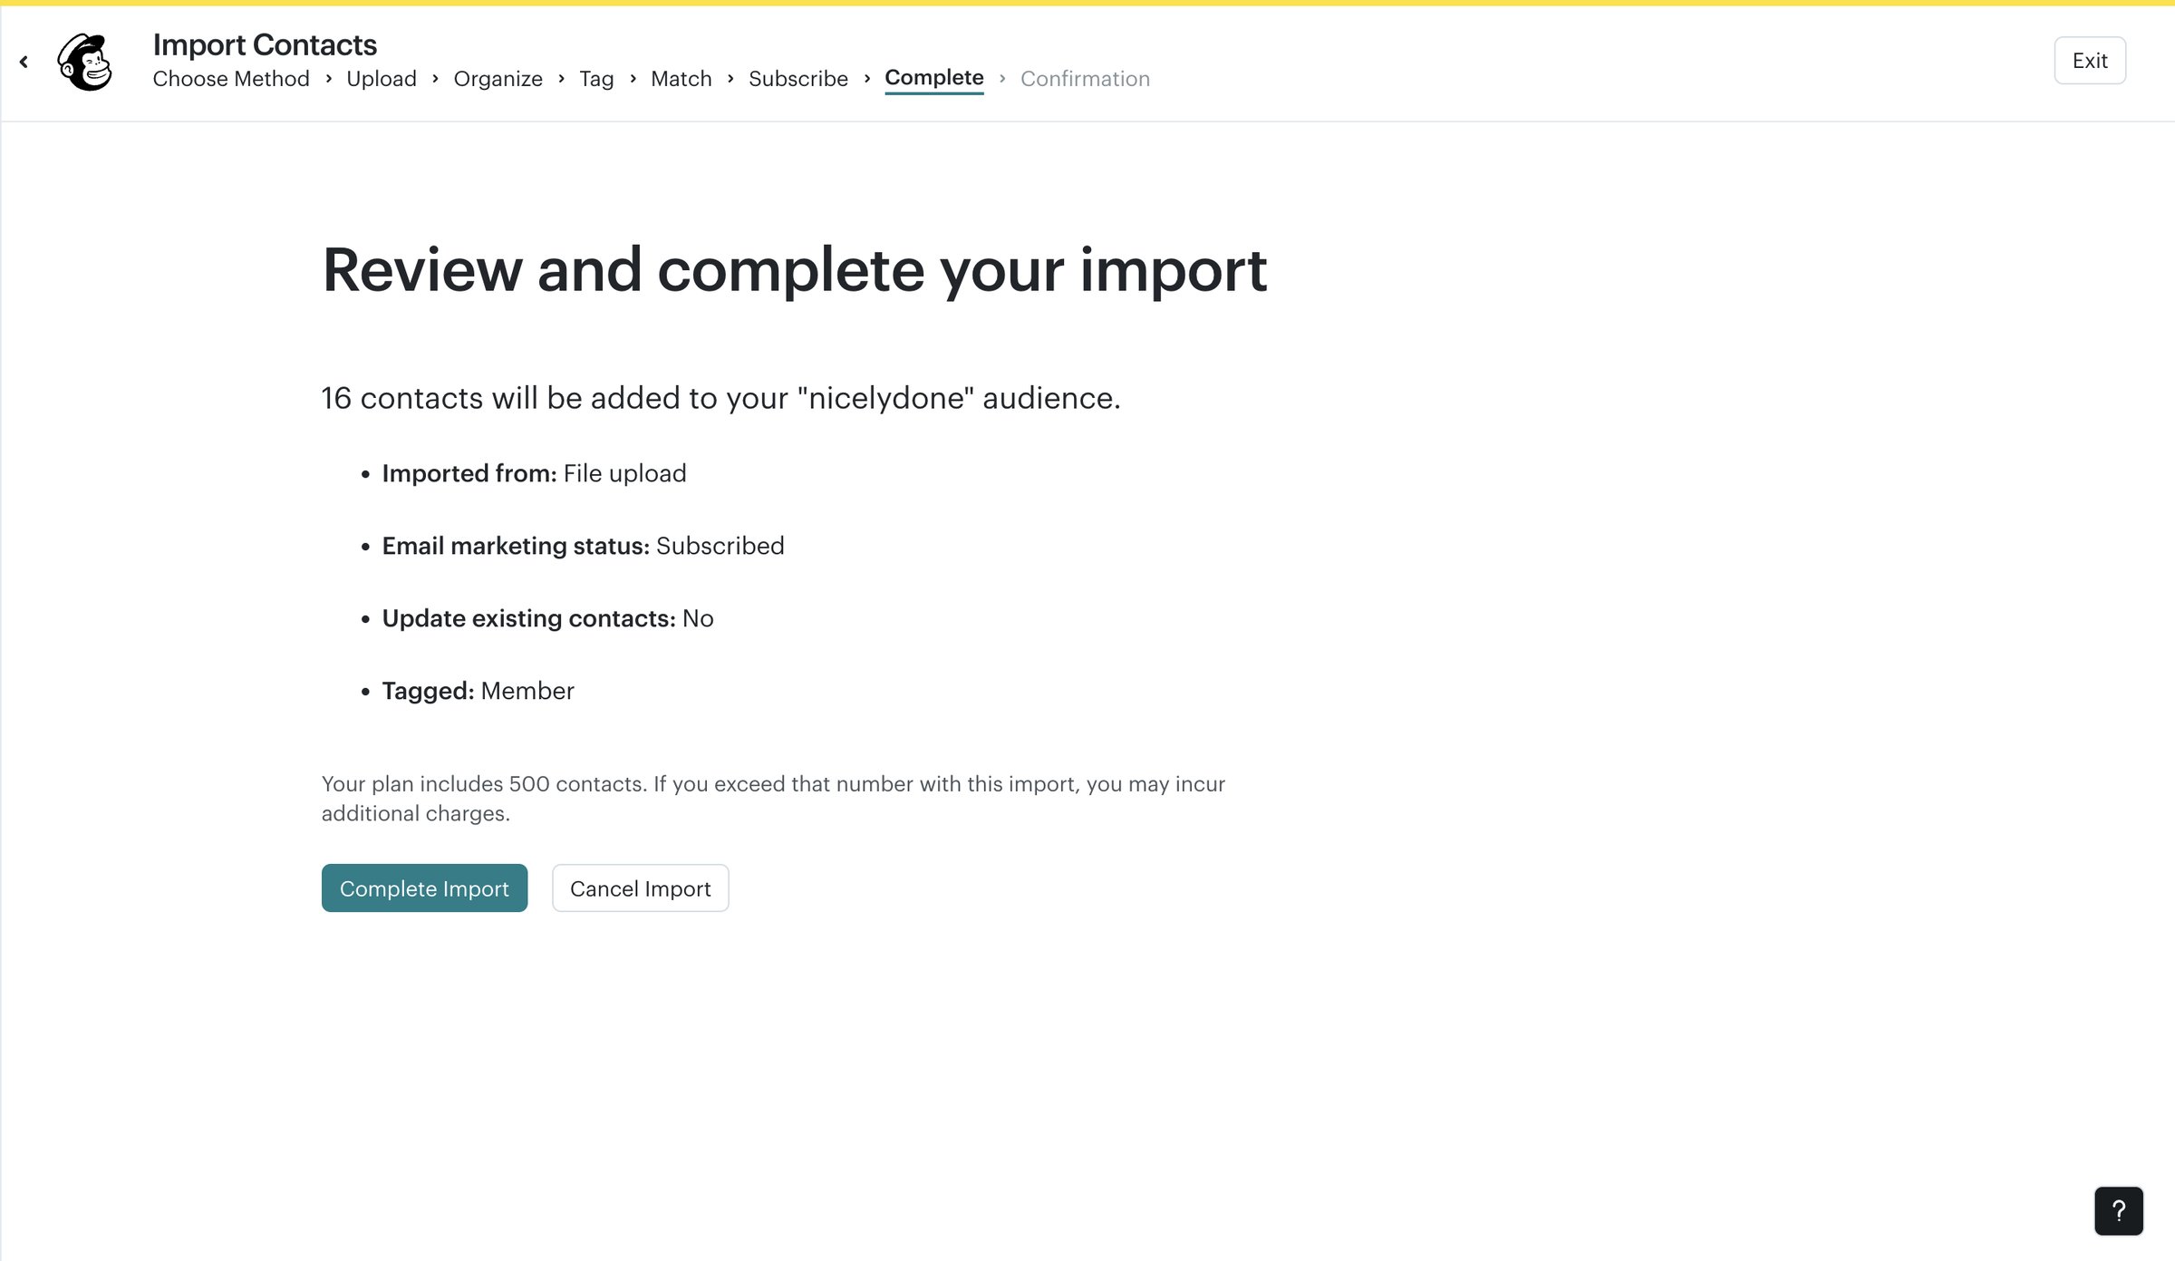2175x1261 pixels.
Task: Select the Tag step
Action: click(x=596, y=79)
